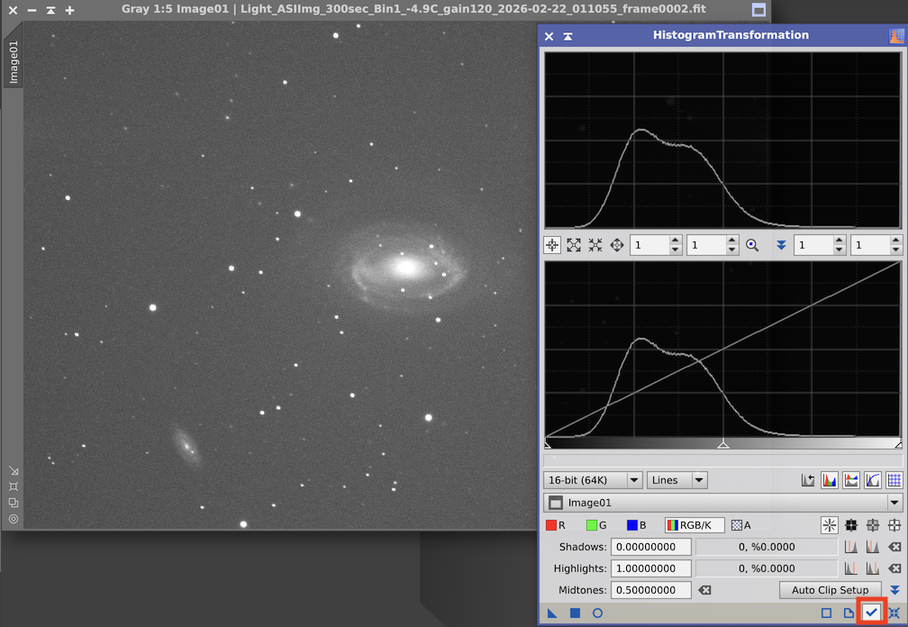Click the histogram zoom magnifier icon

click(x=752, y=245)
